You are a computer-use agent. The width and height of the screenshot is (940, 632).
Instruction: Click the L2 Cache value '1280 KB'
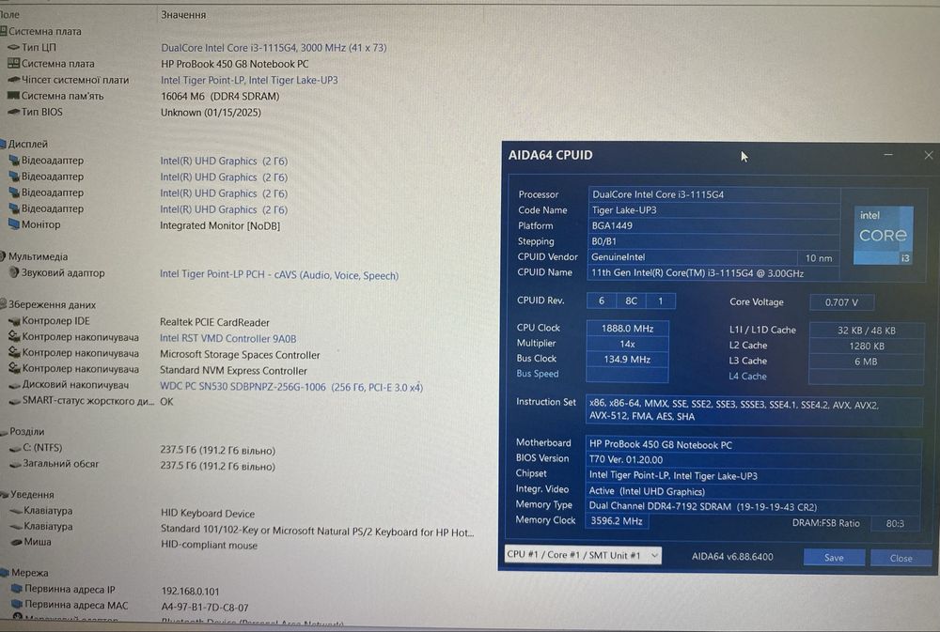click(x=867, y=347)
